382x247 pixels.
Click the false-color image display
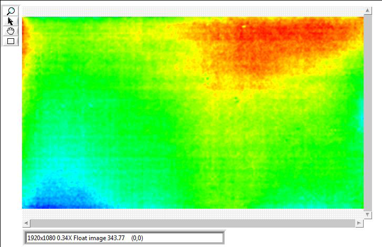(193, 113)
